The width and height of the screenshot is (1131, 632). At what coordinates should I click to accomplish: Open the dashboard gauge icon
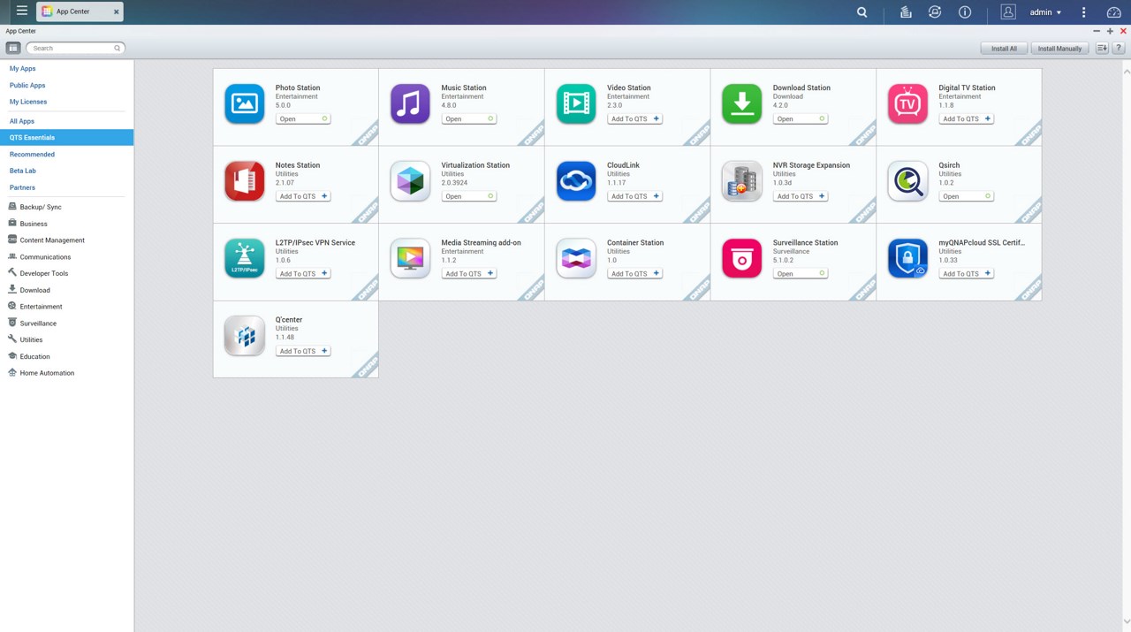[x=1113, y=12]
